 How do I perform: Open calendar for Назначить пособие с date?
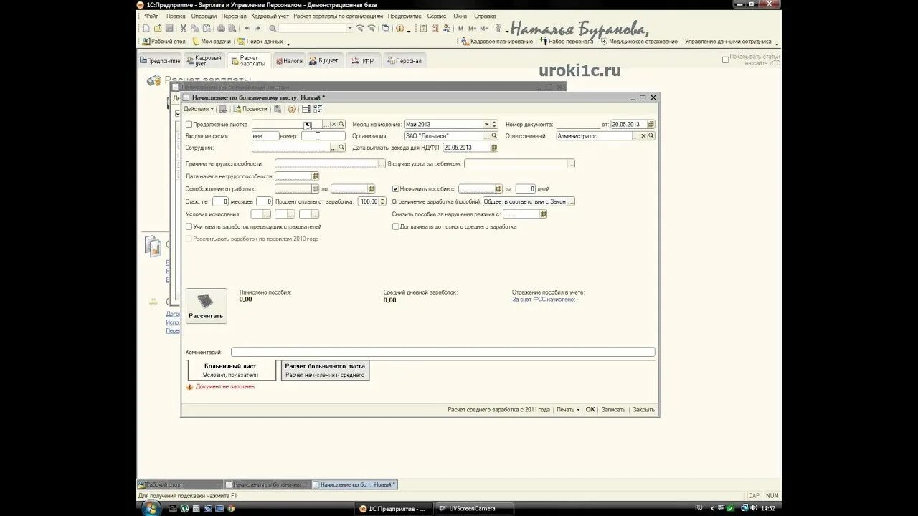[x=499, y=189]
